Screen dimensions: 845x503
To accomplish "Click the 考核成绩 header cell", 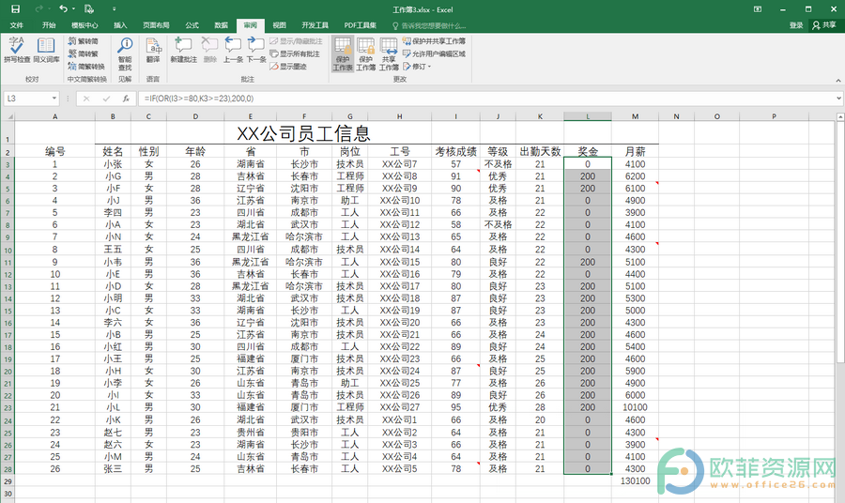I will click(x=455, y=151).
